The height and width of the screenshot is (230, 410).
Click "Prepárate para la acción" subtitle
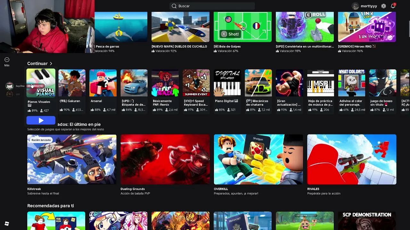click(324, 194)
